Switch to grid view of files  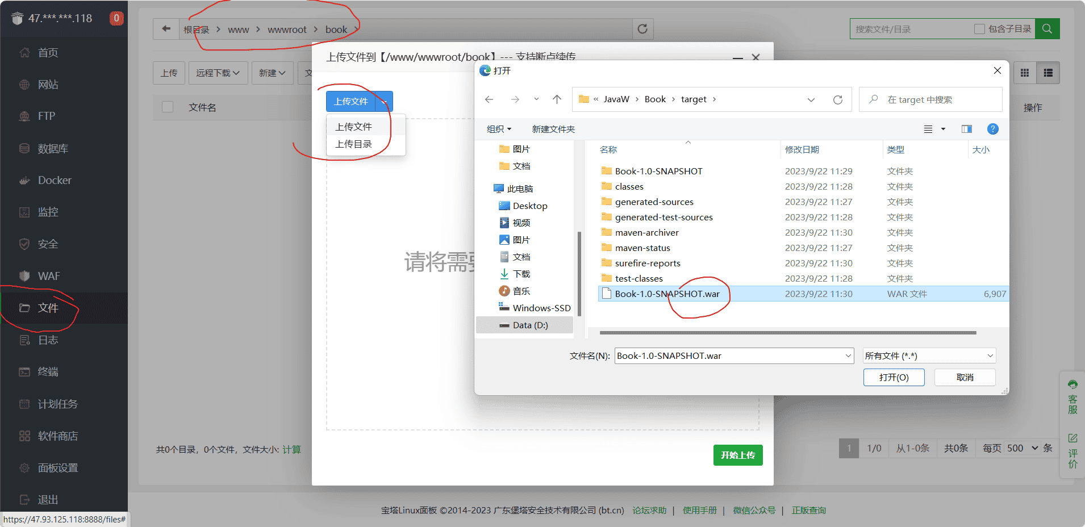point(1025,73)
